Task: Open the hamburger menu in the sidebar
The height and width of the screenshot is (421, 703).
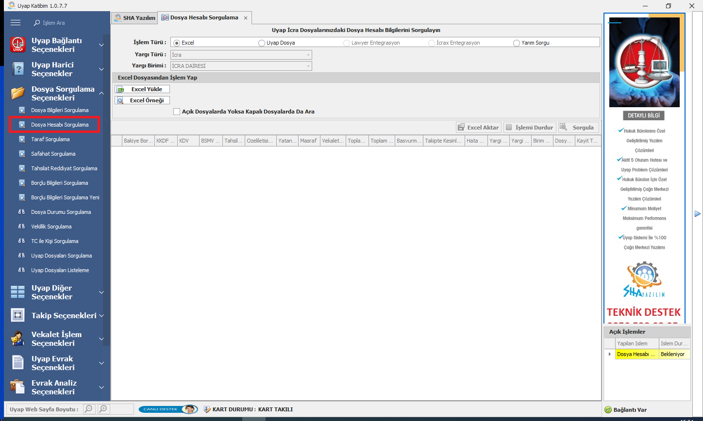Action: pyautogui.click(x=16, y=23)
